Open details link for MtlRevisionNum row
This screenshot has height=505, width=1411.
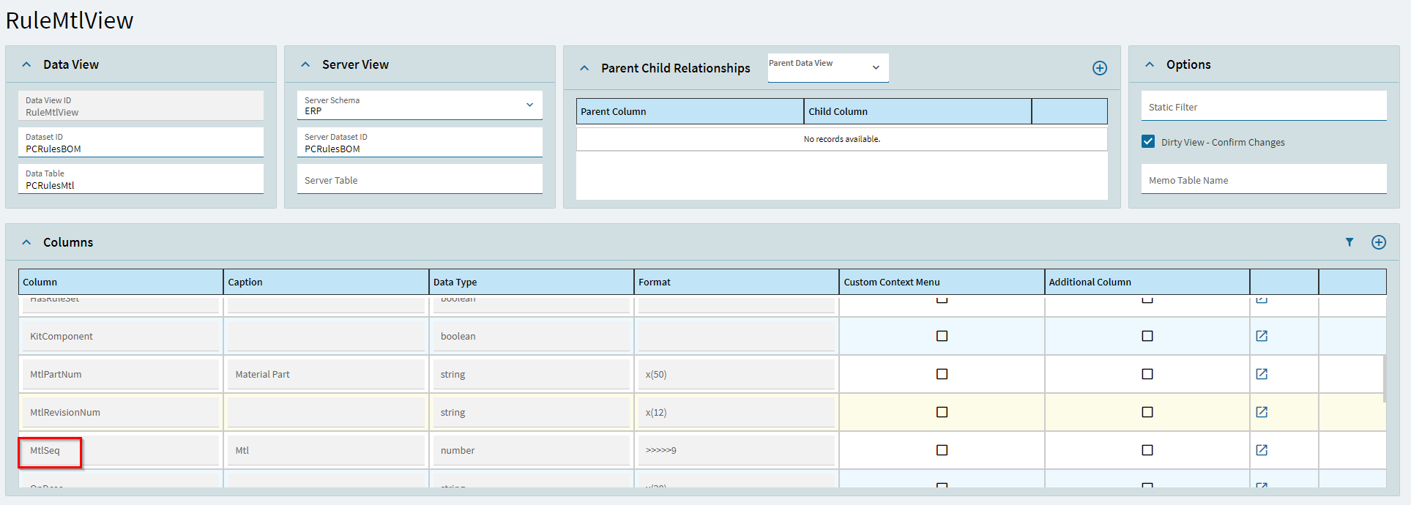(x=1262, y=412)
